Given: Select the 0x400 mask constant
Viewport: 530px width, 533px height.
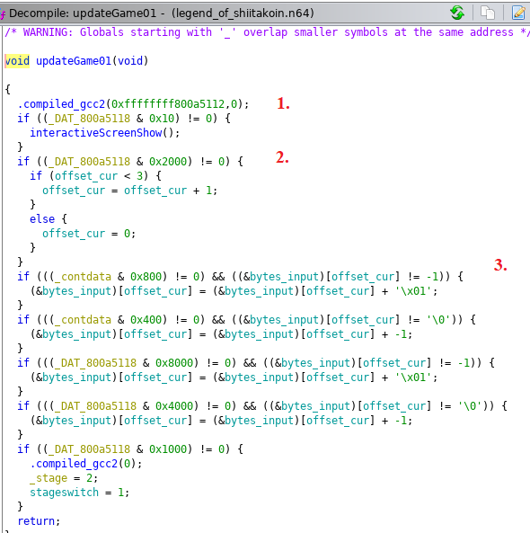Looking at the screenshot, I should 146,320.
